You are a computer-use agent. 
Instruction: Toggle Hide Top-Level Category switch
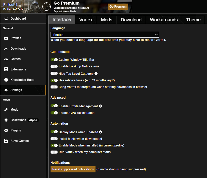pos(54,73)
